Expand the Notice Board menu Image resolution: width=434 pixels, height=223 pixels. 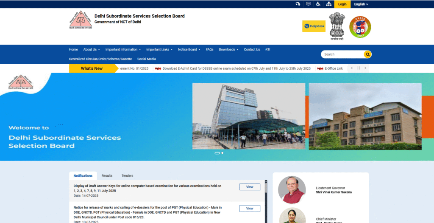(x=189, y=49)
